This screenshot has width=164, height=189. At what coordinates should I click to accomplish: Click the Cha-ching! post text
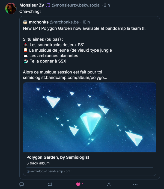30,11
